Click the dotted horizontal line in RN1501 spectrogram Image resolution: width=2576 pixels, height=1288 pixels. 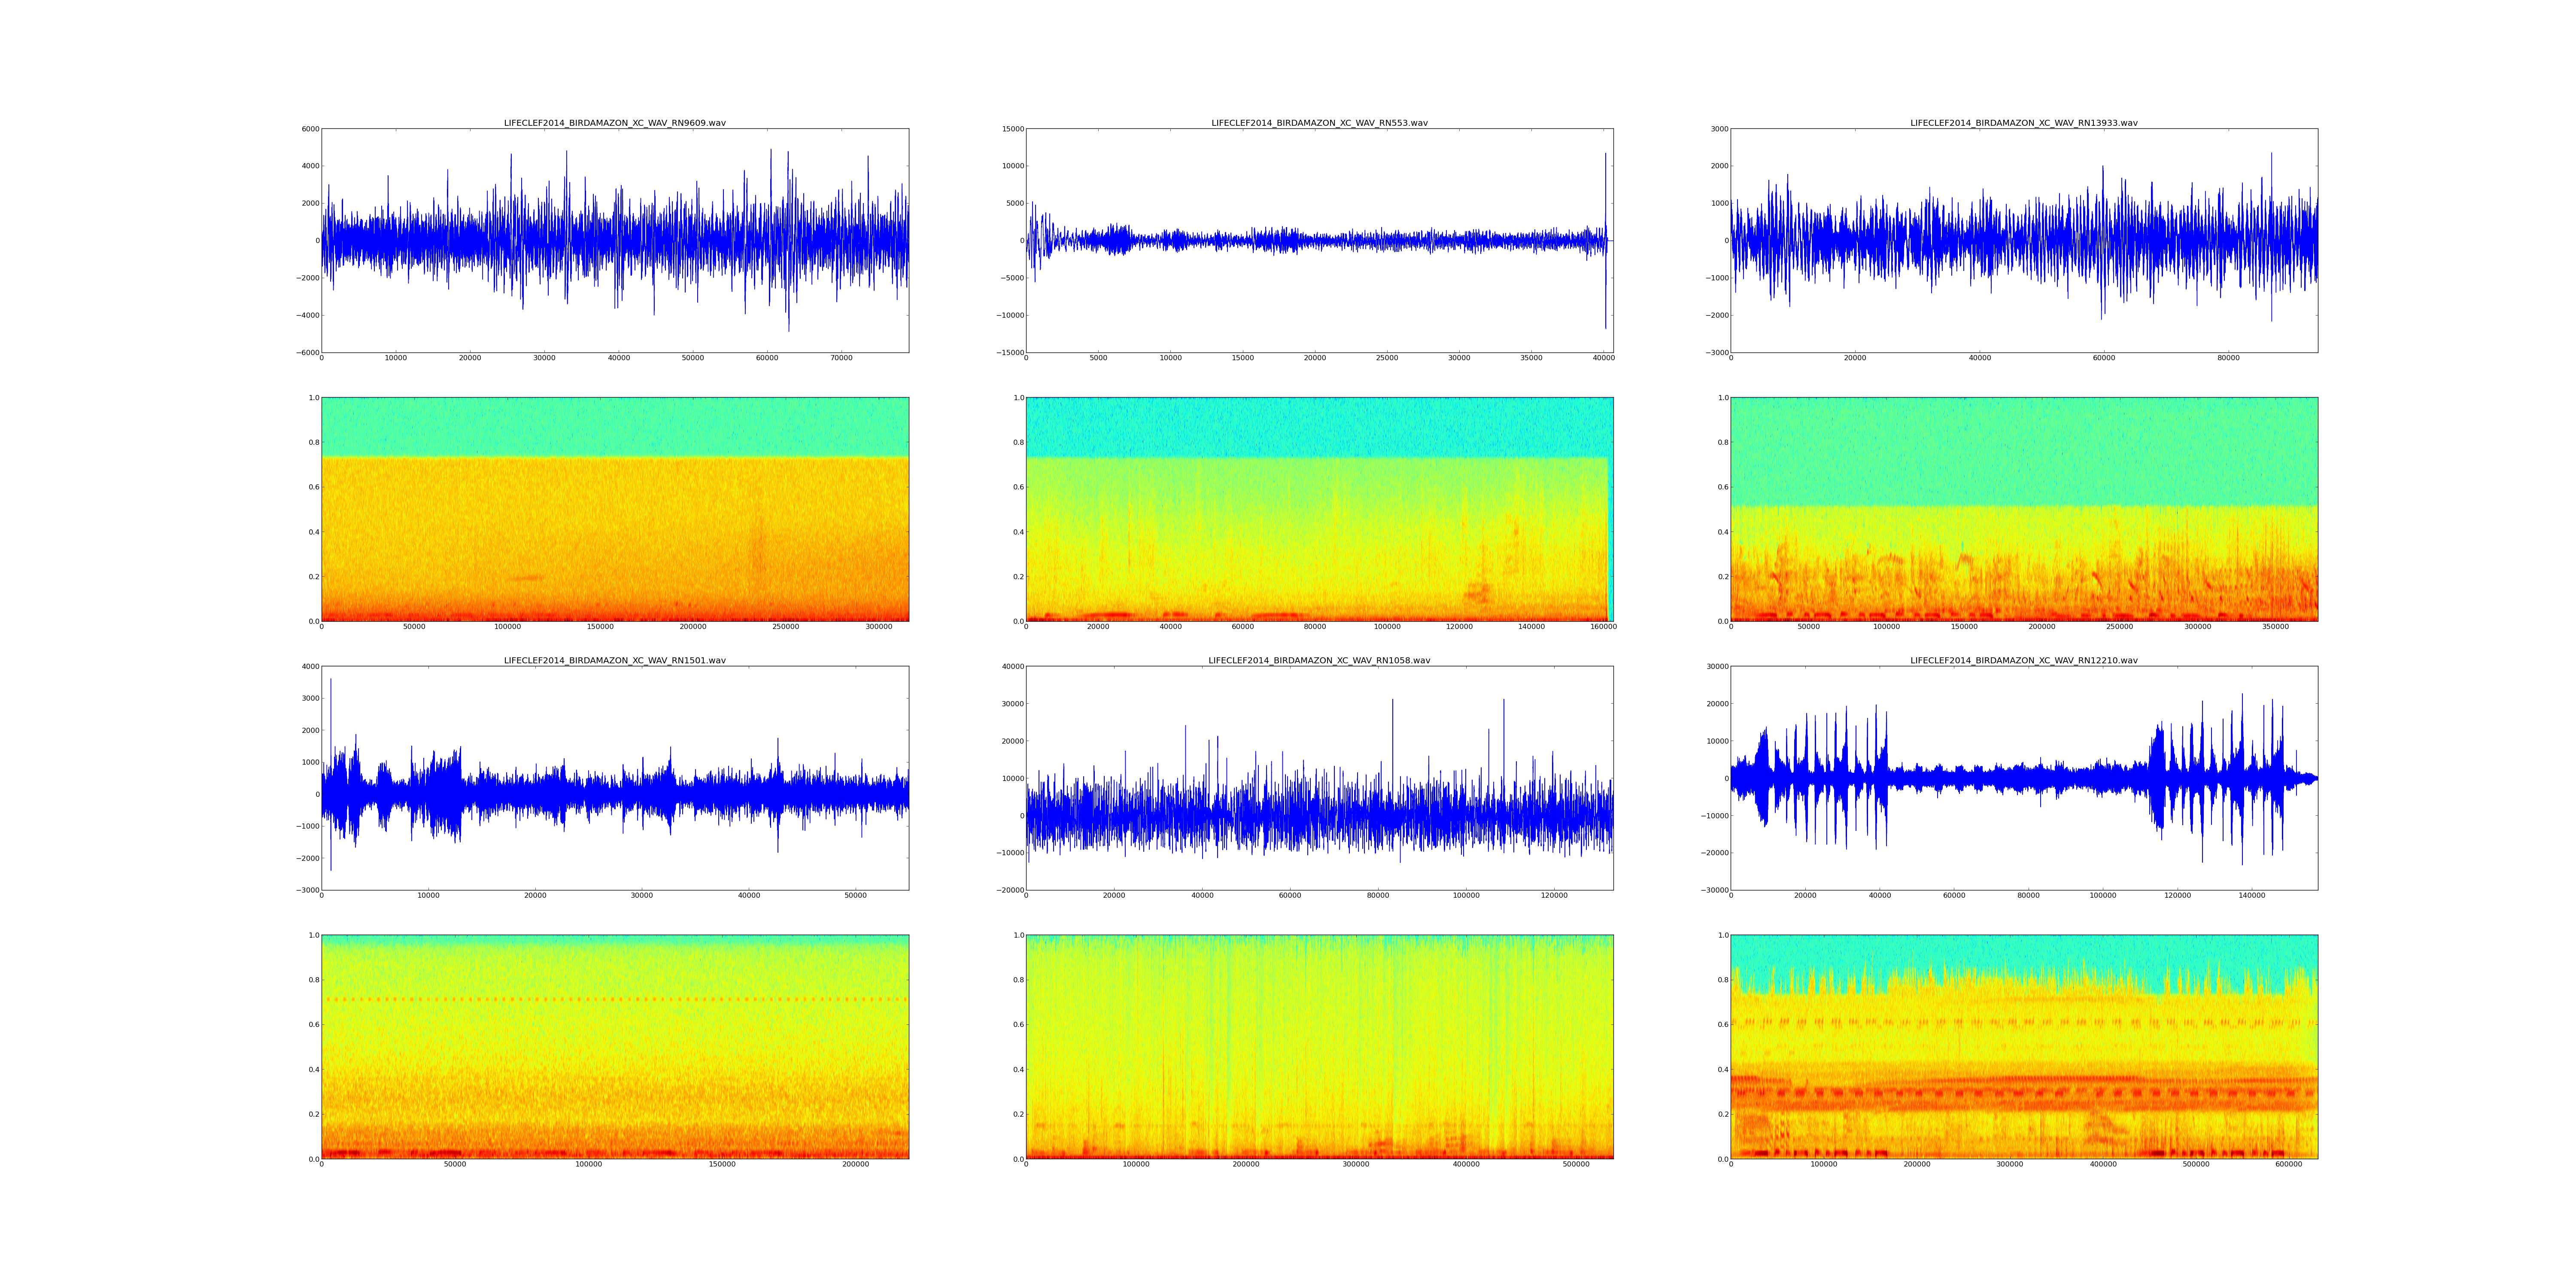click(614, 999)
